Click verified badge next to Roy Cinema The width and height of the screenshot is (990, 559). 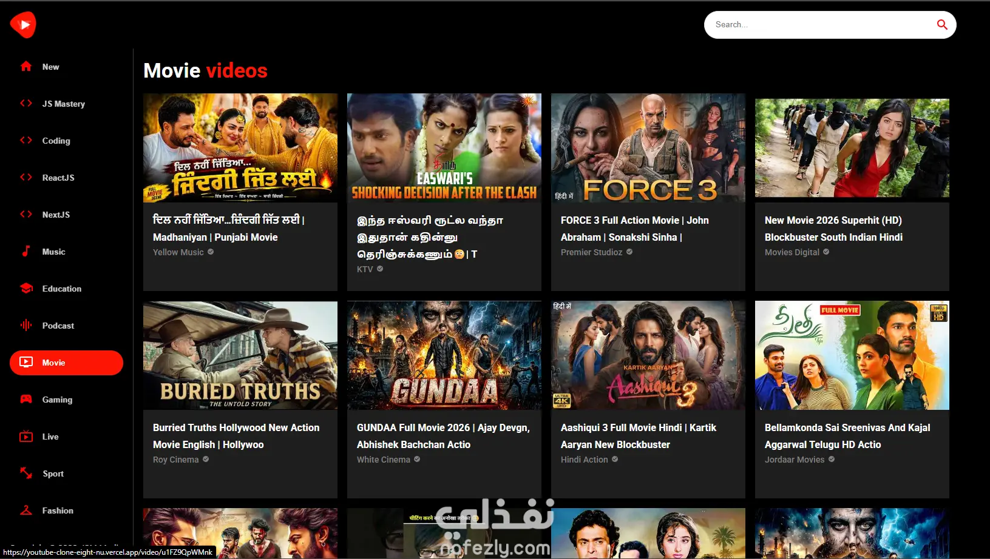206,459
